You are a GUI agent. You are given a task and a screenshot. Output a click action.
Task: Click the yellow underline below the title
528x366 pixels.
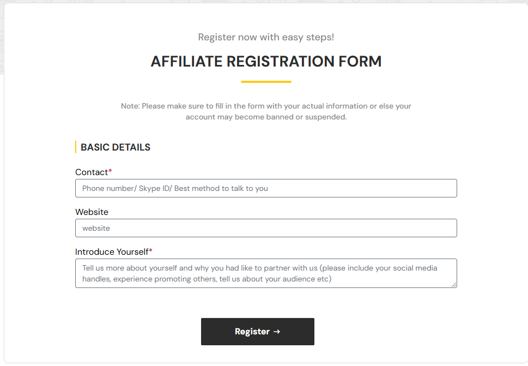click(x=266, y=82)
